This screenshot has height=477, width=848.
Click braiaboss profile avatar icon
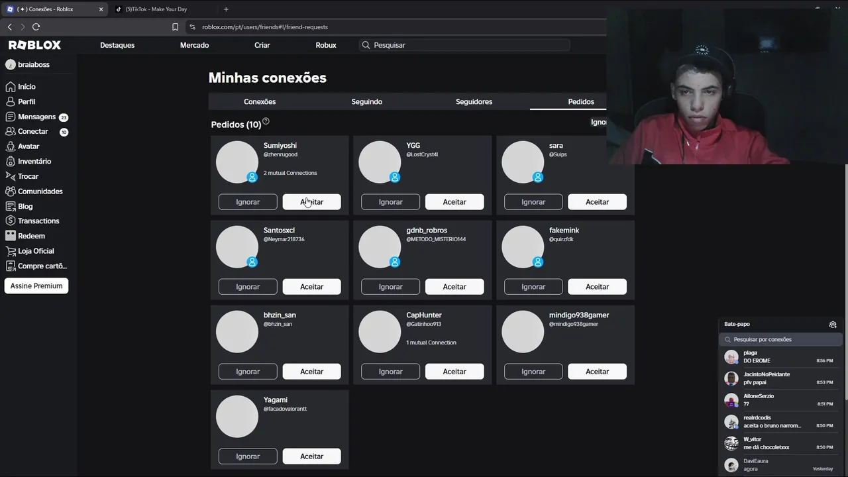pos(10,64)
